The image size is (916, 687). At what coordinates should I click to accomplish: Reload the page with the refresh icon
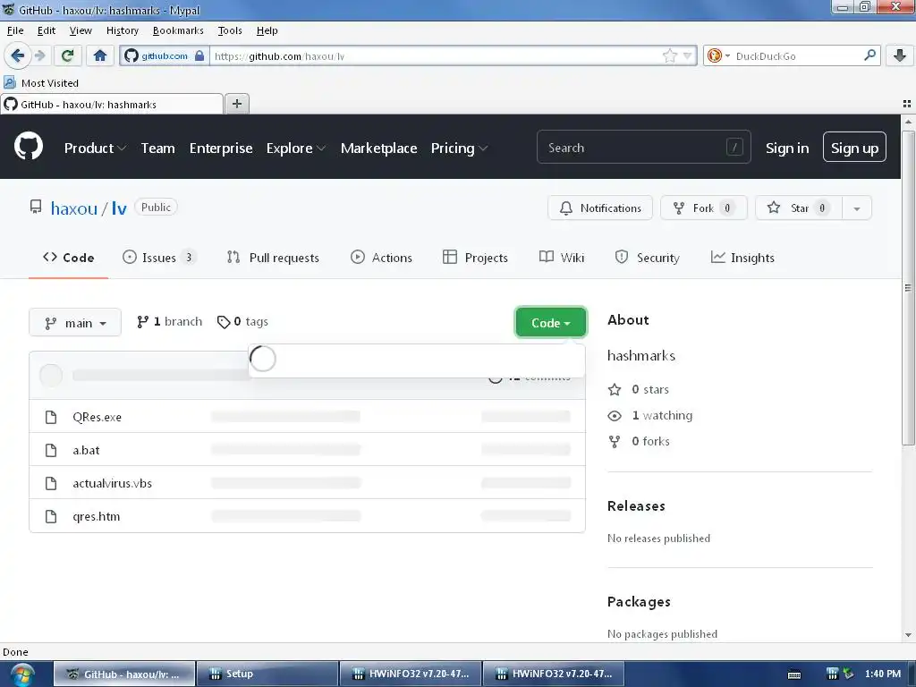(67, 56)
